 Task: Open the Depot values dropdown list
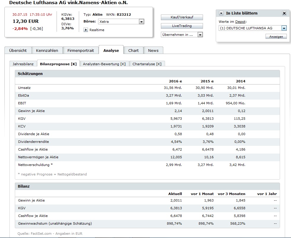pos(284,28)
